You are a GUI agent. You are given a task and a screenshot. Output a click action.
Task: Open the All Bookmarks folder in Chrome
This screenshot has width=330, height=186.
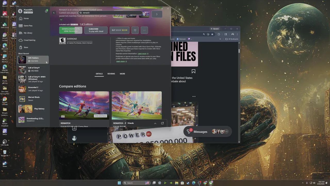232,39
